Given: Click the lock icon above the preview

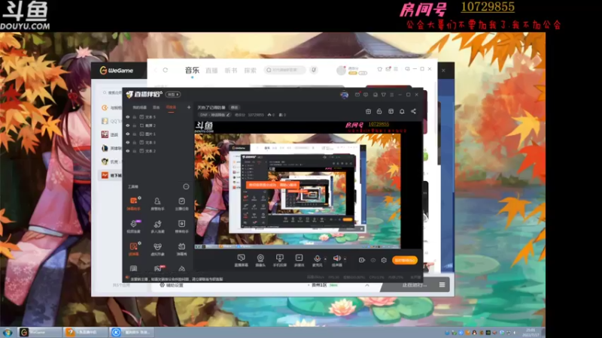Looking at the screenshot, I should (x=379, y=111).
